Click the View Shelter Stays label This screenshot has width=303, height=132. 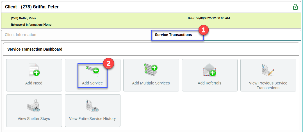[34, 119]
